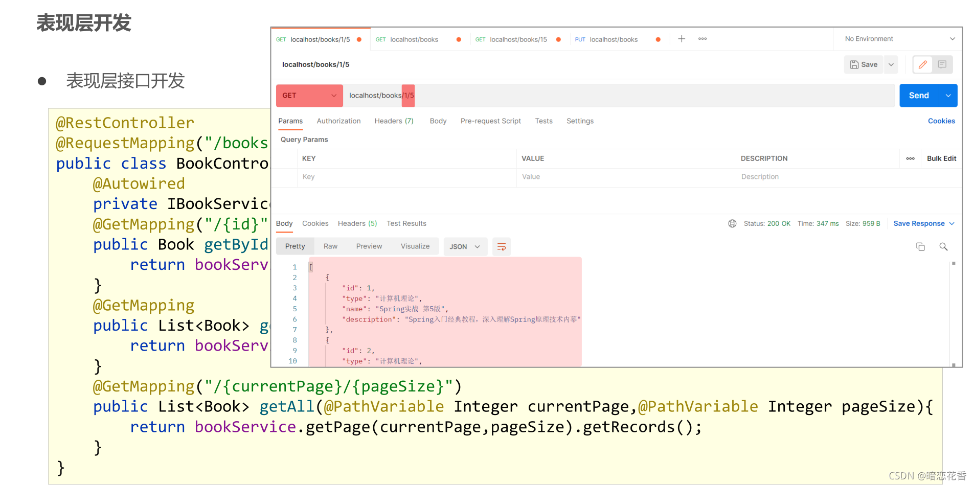
Task: Switch to the GET localhost/books tab
Action: [x=419, y=39]
